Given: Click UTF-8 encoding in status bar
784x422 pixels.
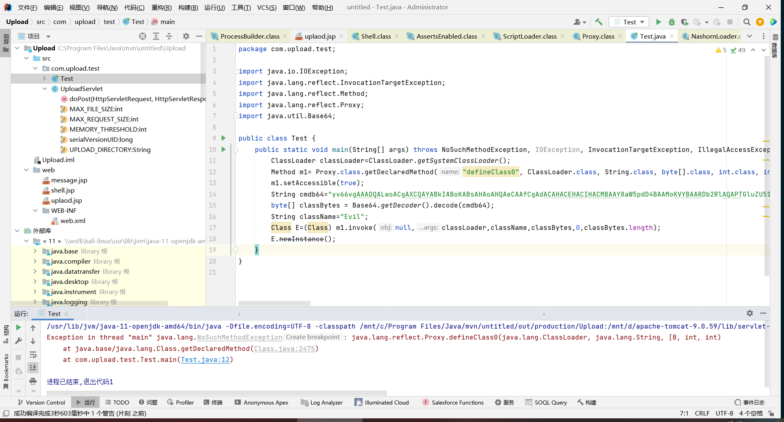Looking at the screenshot, I should pyautogui.click(x=724, y=413).
